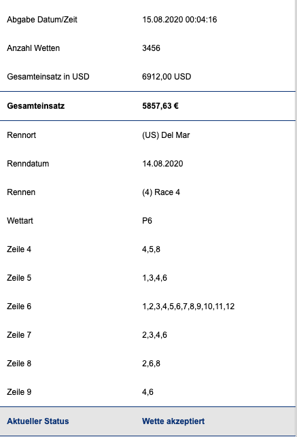
Task: Click Zeile 6 numbers 1 through 12
Action: coord(188,307)
